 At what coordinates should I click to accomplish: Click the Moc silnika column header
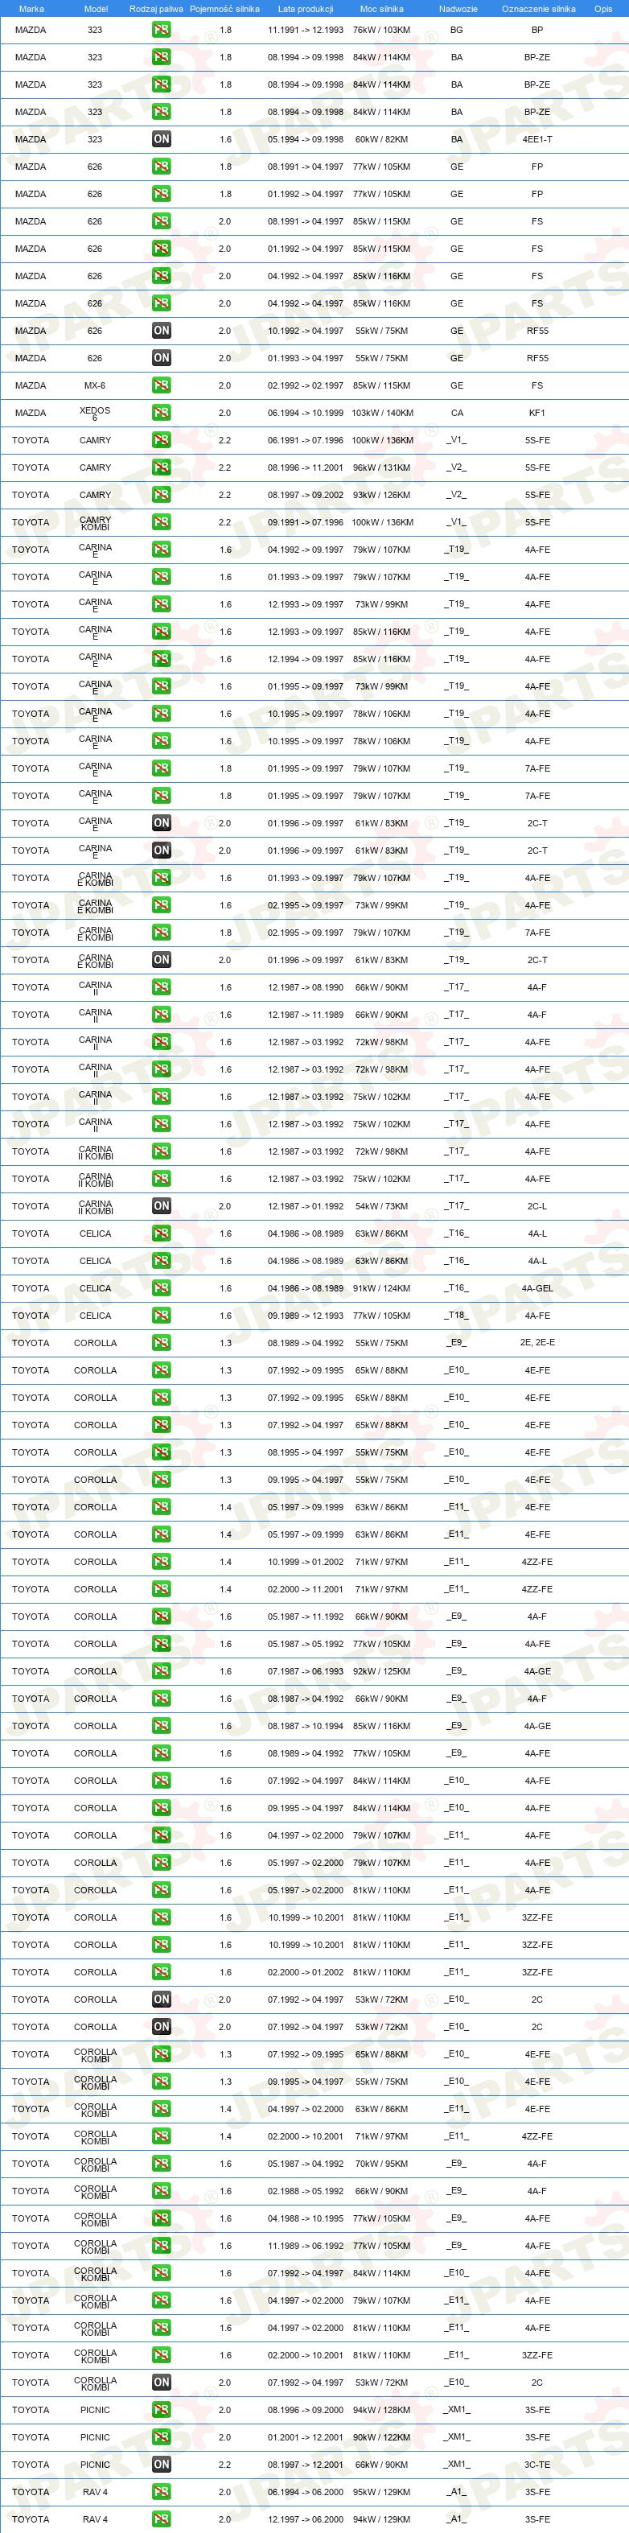tap(381, 9)
